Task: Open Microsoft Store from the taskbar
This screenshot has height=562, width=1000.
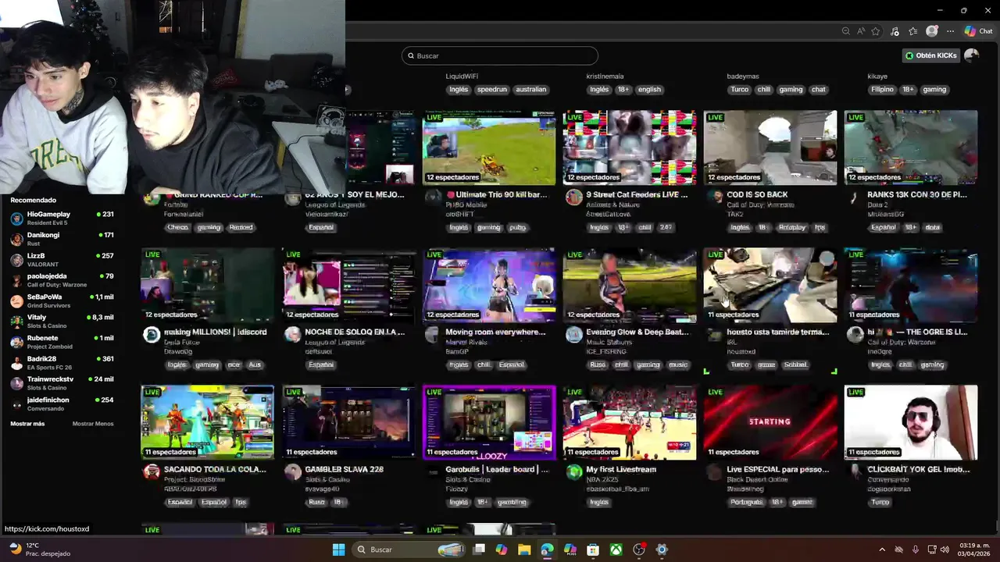Action: tap(593, 550)
